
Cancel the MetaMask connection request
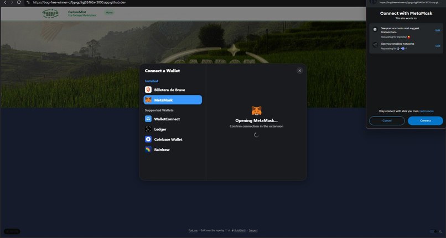pos(387,121)
